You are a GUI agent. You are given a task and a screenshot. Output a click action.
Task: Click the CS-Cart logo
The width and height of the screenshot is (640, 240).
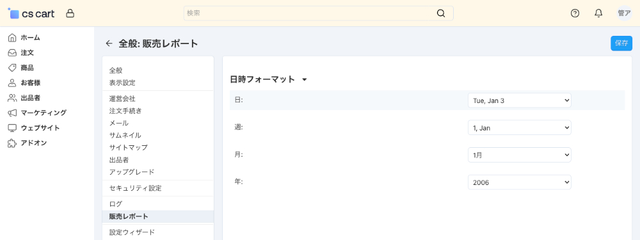click(x=31, y=13)
